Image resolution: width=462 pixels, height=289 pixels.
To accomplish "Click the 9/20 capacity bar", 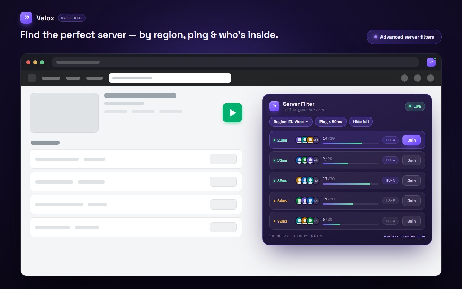I will pyautogui.click(x=350, y=164).
